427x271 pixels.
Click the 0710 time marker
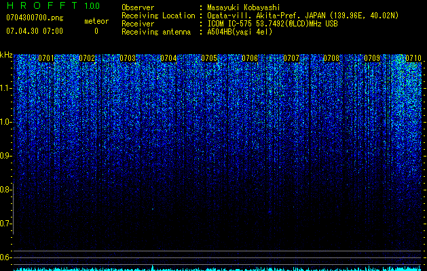point(413,58)
